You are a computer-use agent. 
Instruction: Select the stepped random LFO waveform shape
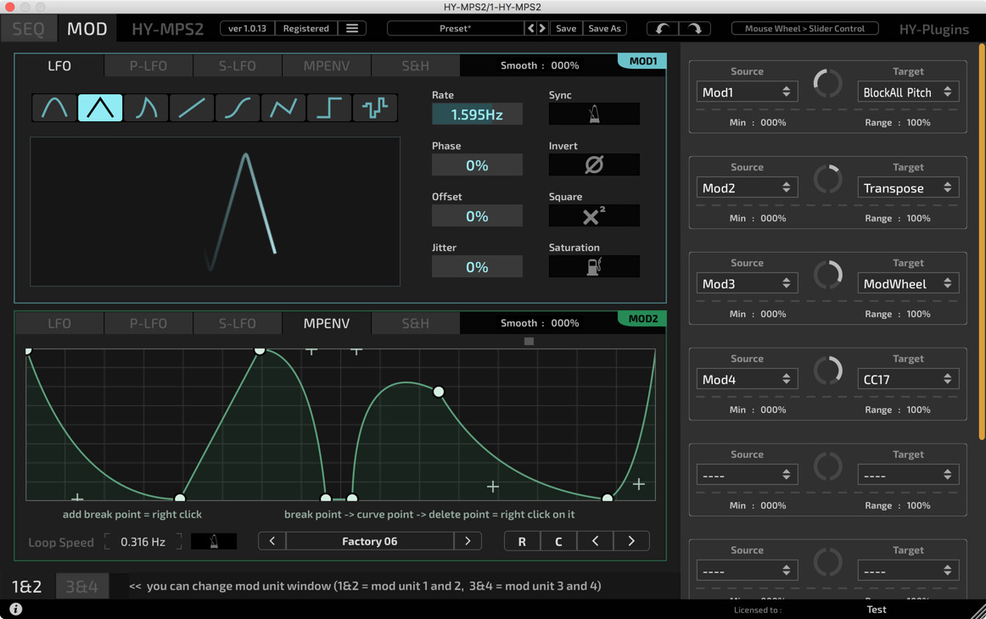pos(375,108)
